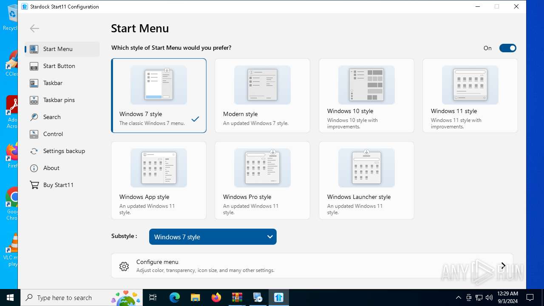Select the Windows Launcher style card
The image size is (544, 306).
366,181
